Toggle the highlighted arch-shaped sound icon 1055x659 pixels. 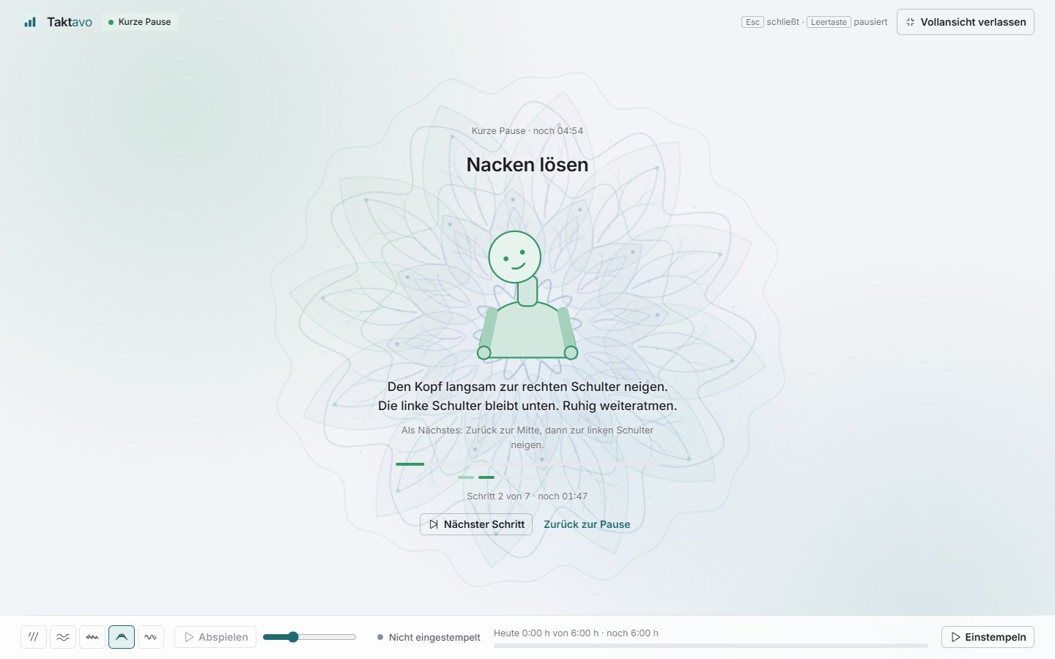coord(122,637)
